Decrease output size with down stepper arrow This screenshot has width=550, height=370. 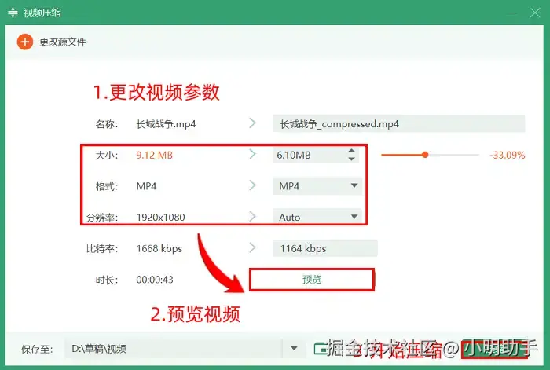[x=352, y=159]
